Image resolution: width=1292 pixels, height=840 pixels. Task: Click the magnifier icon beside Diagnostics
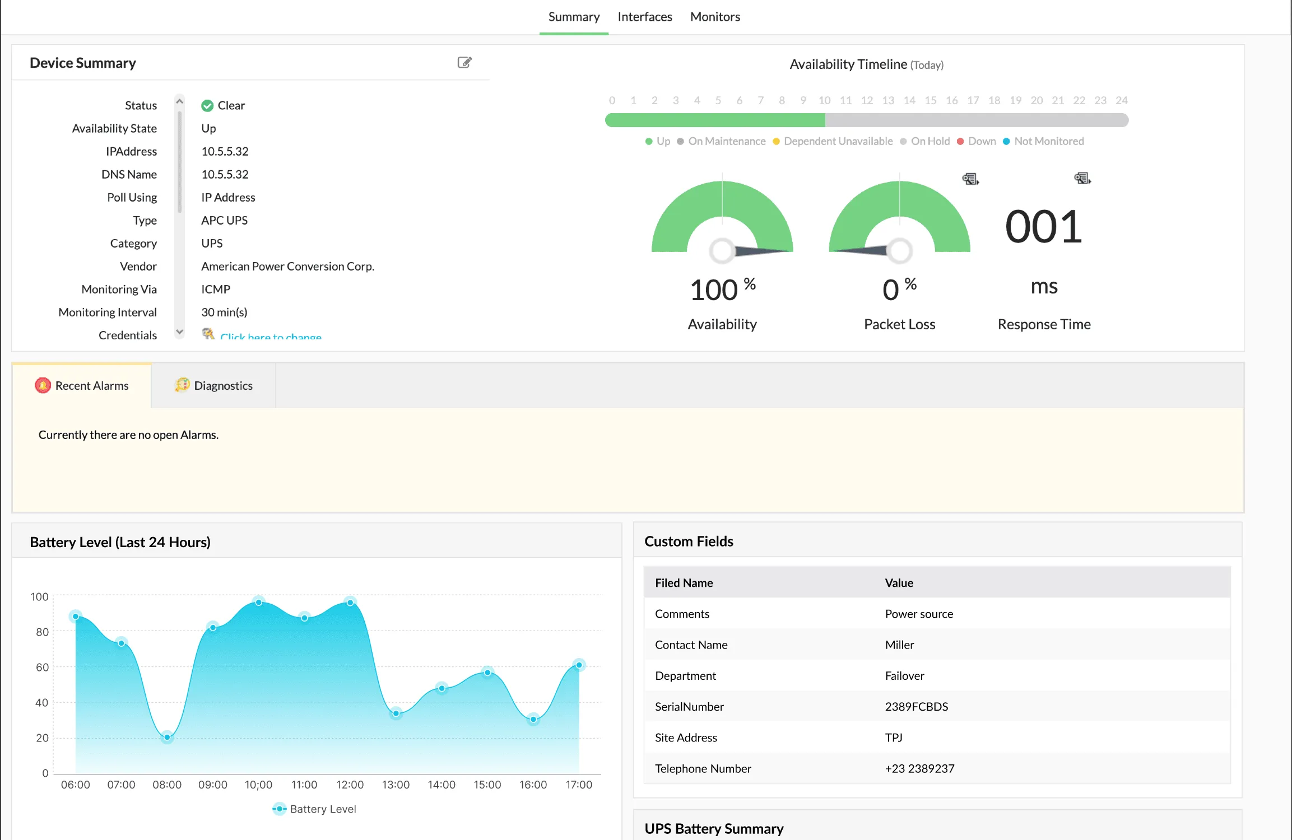tap(182, 385)
